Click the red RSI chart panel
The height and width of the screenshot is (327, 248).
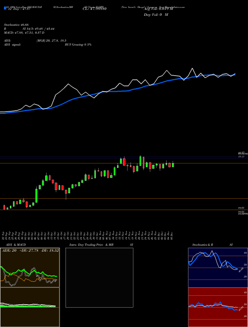point(218,307)
